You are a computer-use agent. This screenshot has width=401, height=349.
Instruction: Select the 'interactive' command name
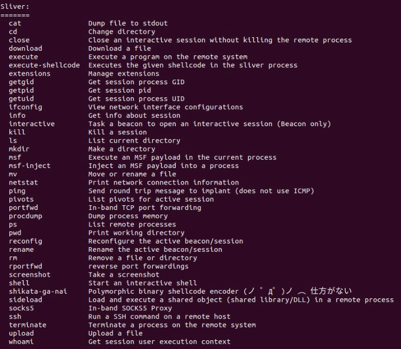32,124
